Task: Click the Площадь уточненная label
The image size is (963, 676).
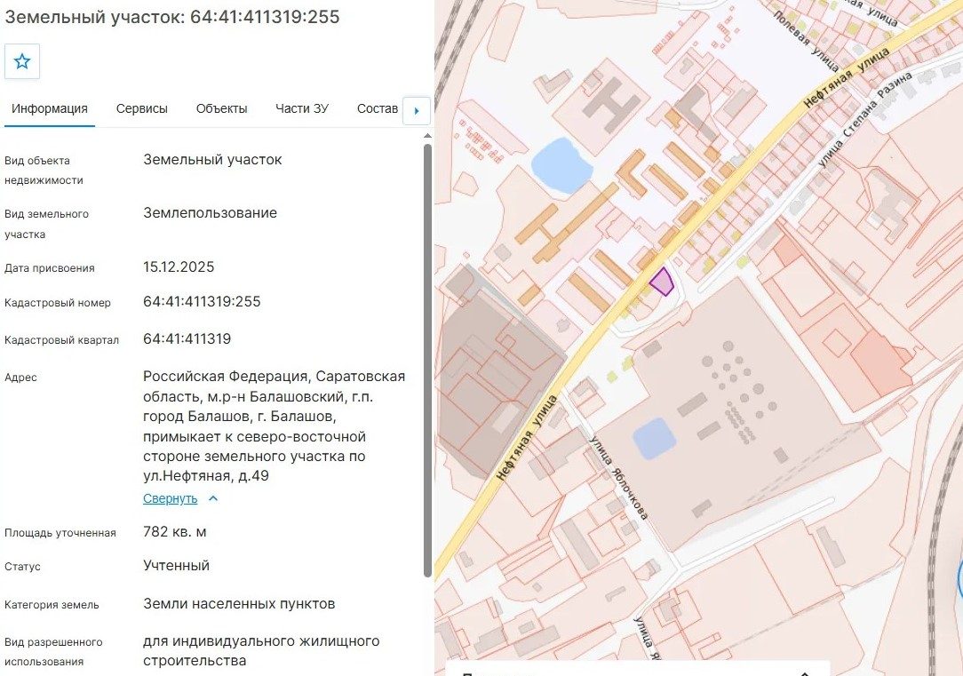Action: [x=60, y=533]
